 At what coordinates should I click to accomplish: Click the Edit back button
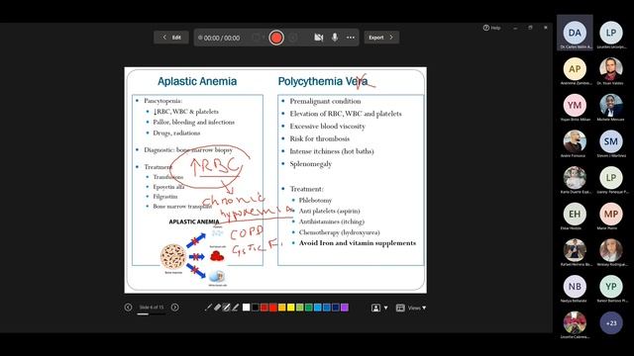coord(171,38)
